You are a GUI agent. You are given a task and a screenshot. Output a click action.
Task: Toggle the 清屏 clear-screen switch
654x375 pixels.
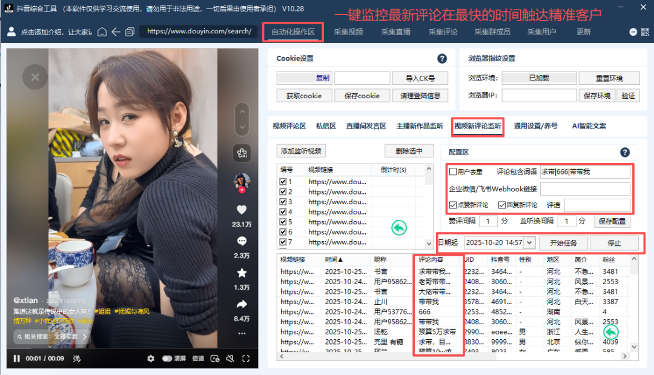coord(167,358)
